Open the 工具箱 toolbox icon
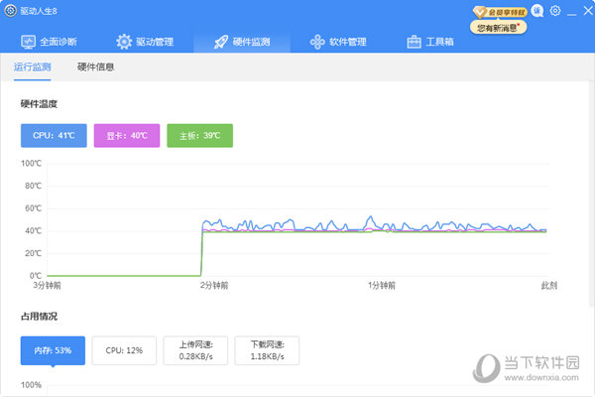Image resolution: width=595 pixels, height=397 pixels. [x=414, y=42]
